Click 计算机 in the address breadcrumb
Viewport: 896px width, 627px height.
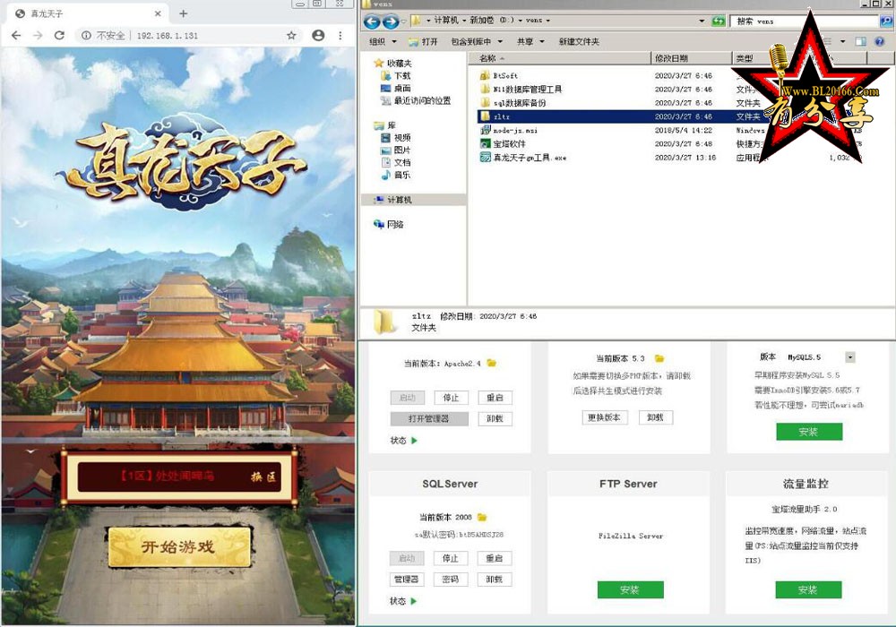(x=446, y=20)
